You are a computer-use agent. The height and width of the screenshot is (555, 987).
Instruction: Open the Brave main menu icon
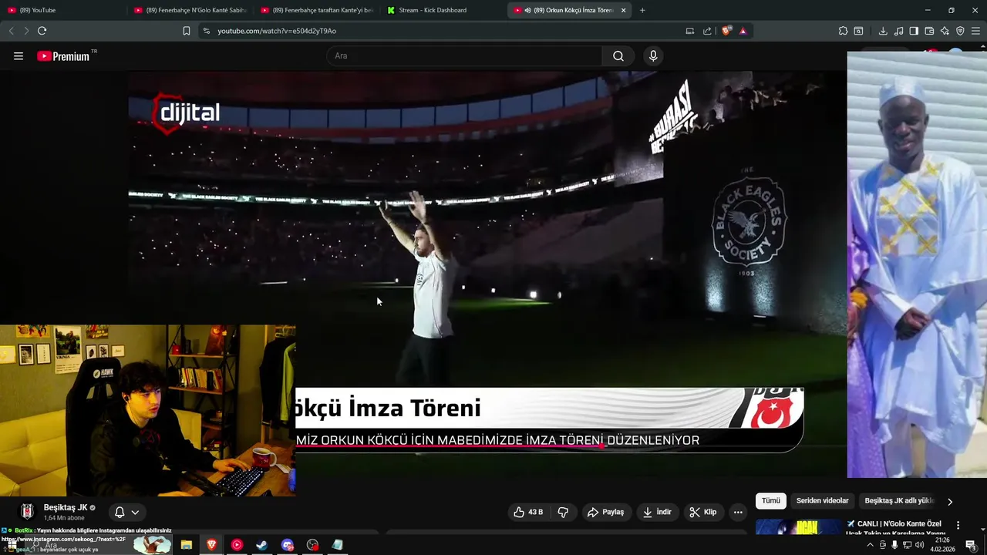click(975, 31)
